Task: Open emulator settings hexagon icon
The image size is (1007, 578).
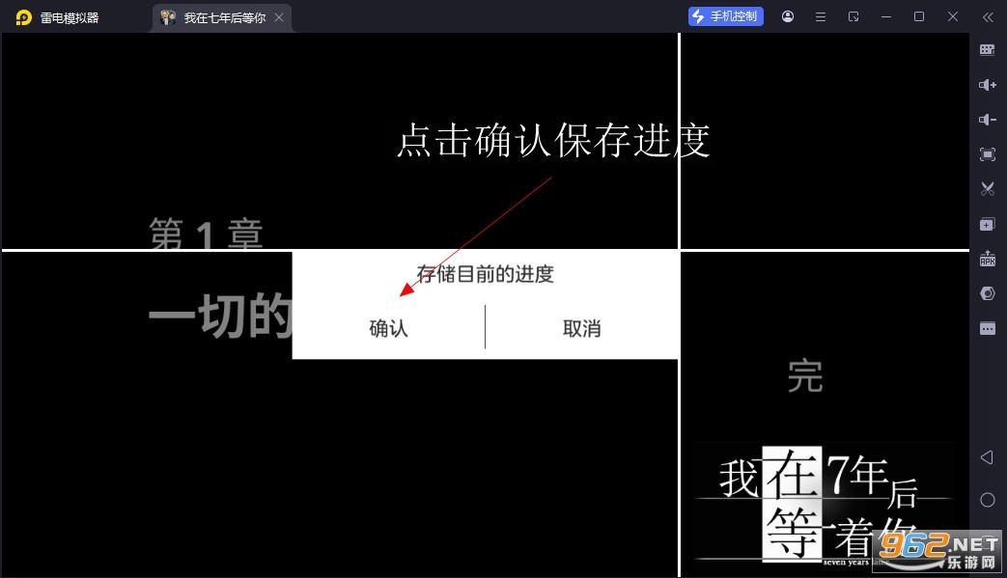Action: (x=987, y=293)
